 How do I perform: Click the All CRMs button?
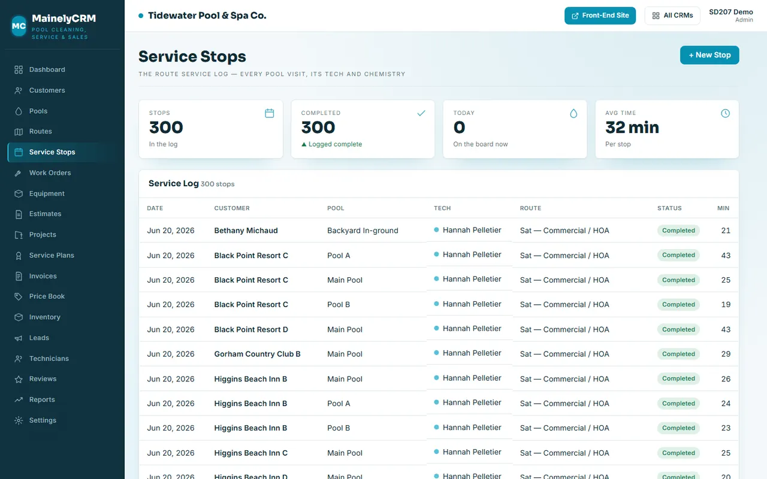672,16
